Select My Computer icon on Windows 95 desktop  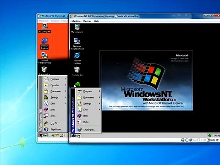pyautogui.click(x=44, y=28)
